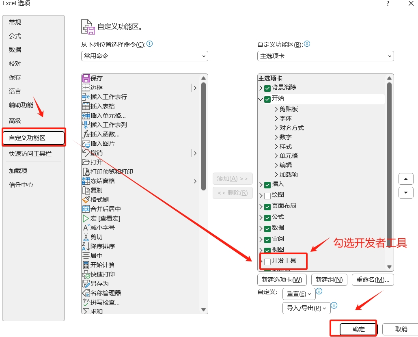Screen dimensions: 418x337
Task: Click the 宏 [查看宏] play icon
Action: click(x=86, y=218)
